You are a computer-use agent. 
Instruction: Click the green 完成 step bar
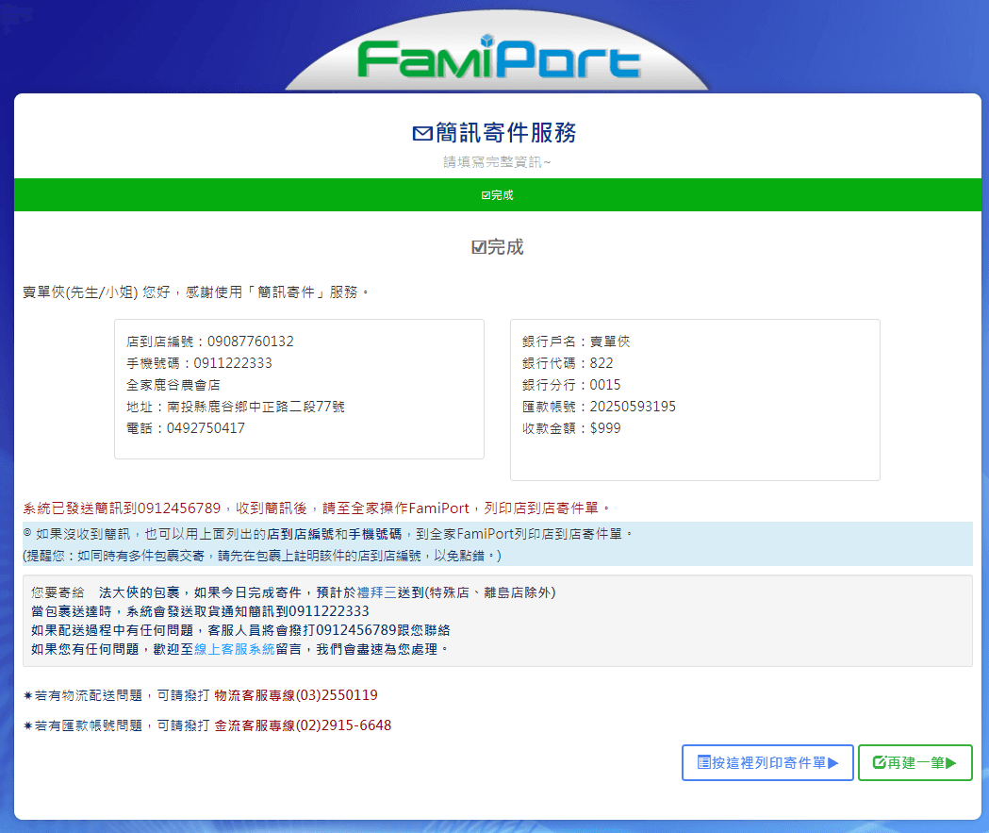(x=498, y=195)
